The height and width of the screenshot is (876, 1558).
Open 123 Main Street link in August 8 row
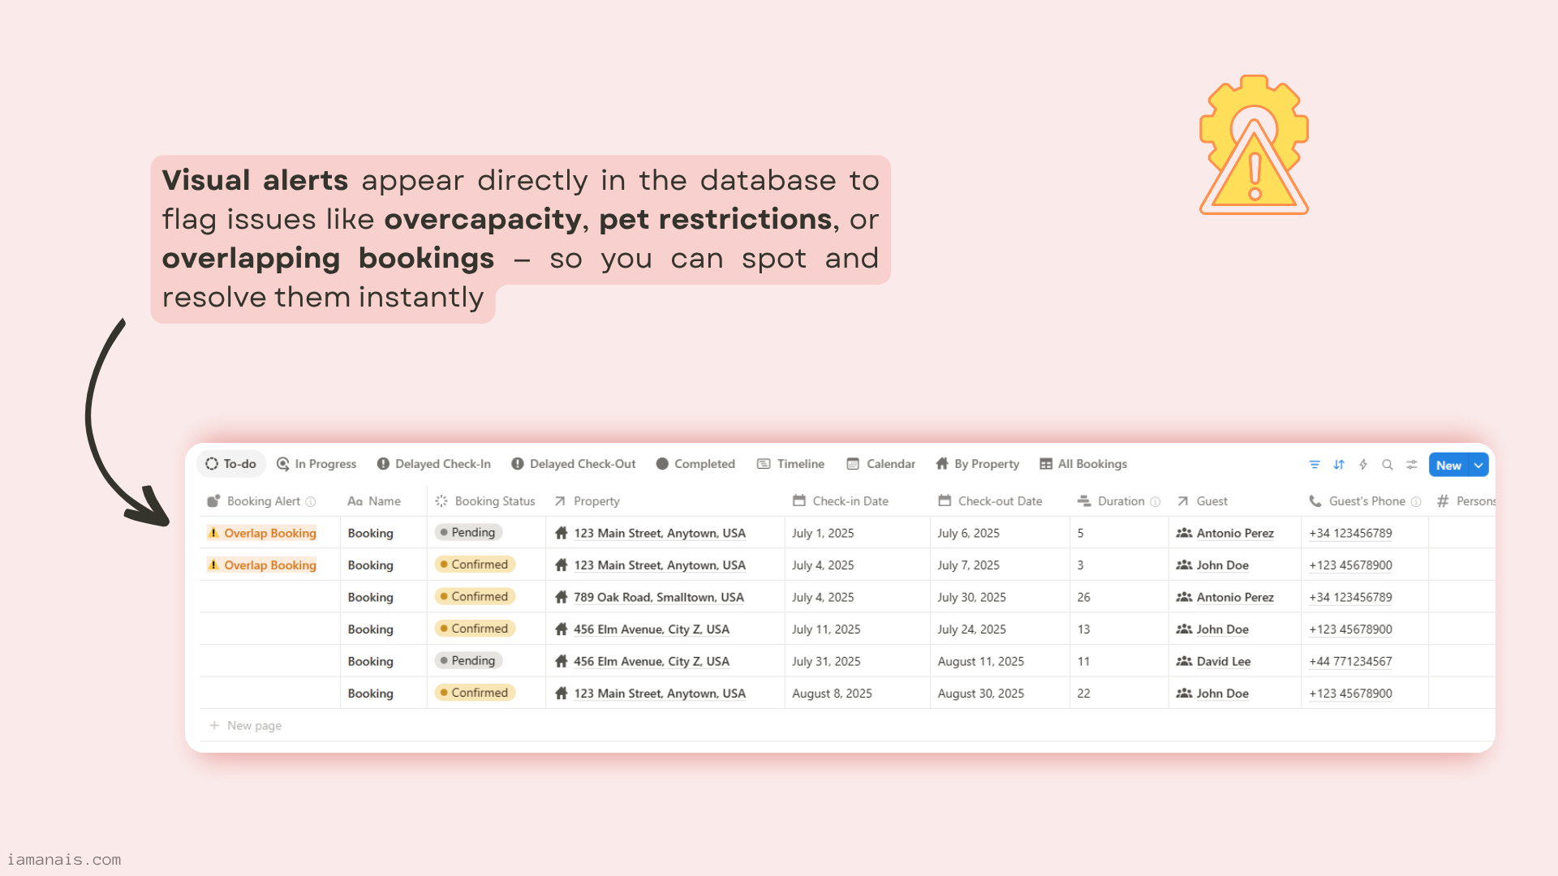[x=659, y=693]
